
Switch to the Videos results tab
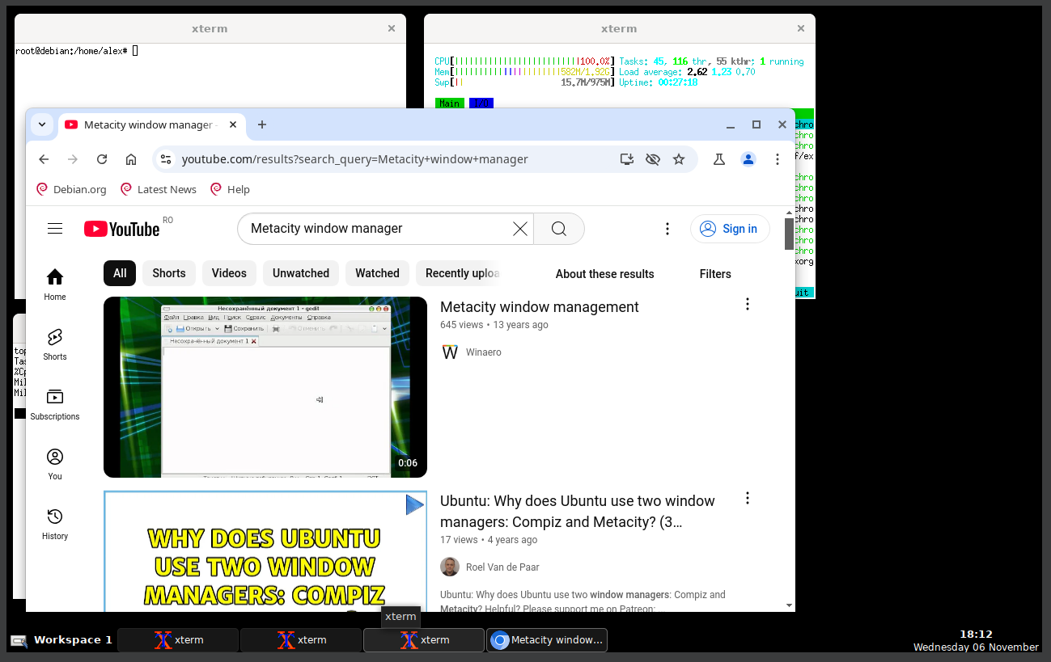(x=229, y=273)
